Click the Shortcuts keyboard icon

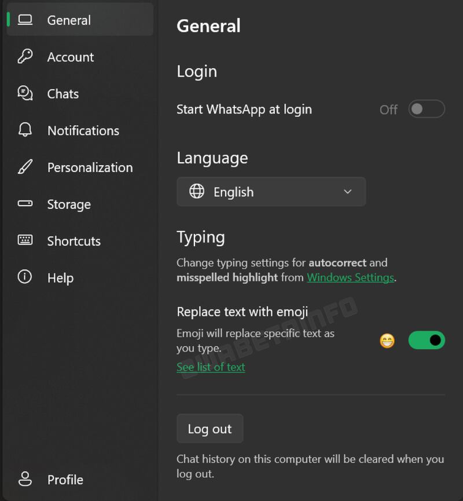(25, 241)
